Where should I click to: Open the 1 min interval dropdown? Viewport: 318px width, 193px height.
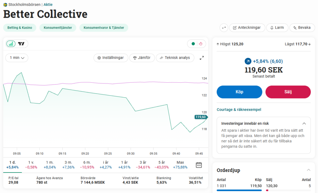pyautogui.click(x=17, y=58)
